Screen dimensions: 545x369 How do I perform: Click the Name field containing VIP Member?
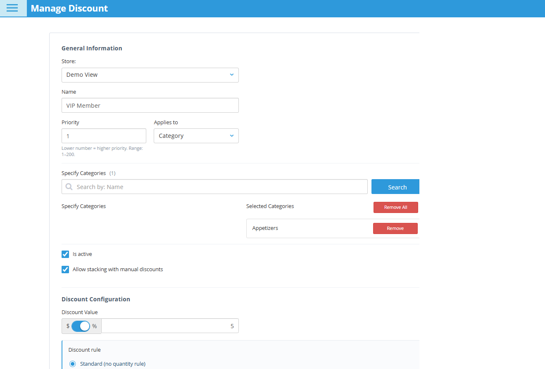coord(150,105)
